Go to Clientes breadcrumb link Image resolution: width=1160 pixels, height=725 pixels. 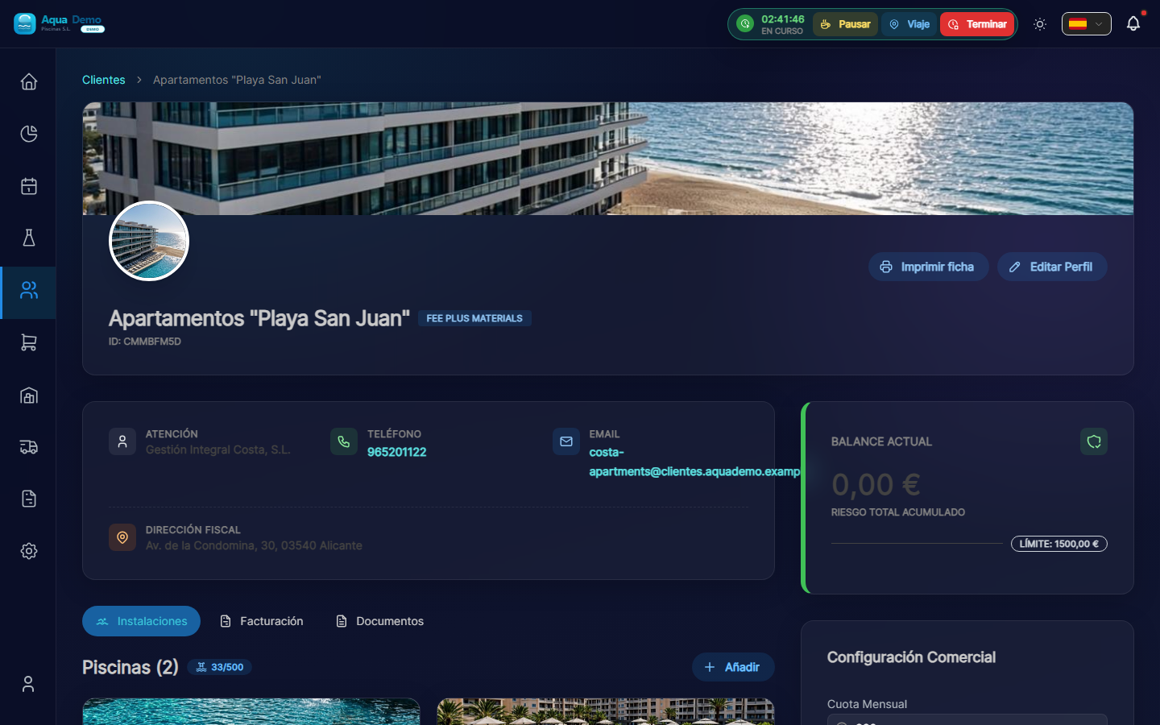[104, 80]
